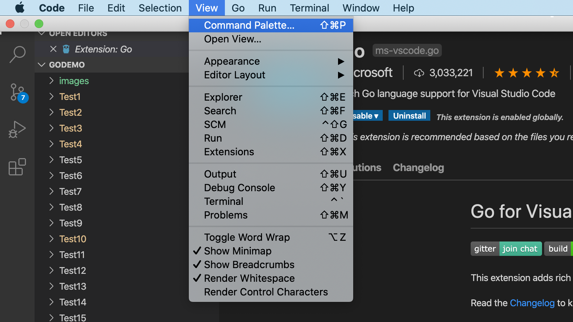Click the install count cloud download icon
573x322 pixels.
pyautogui.click(x=419, y=73)
